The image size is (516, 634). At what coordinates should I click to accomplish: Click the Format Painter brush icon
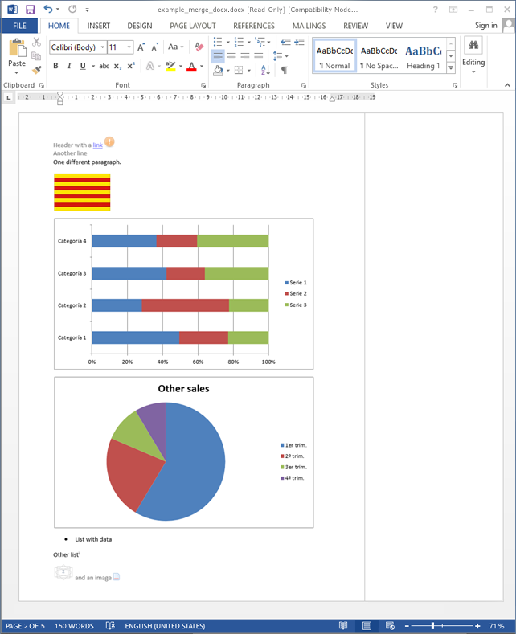click(37, 70)
